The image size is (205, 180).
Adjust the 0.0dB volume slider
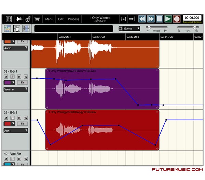coord(156,27)
